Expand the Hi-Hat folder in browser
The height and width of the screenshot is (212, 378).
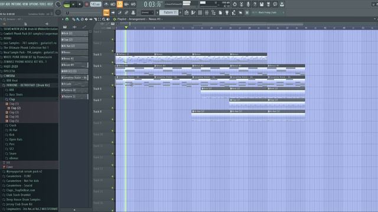pyautogui.click(x=13, y=130)
